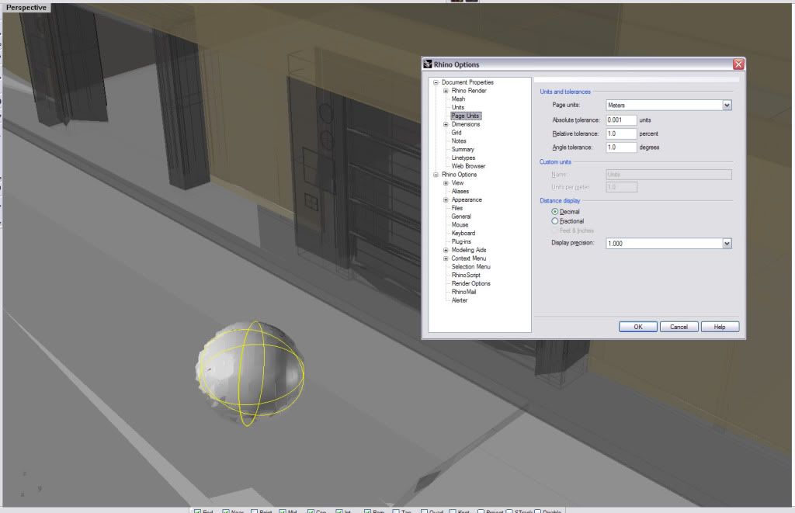
Task: Open the Linetypes page
Action: click(x=463, y=158)
